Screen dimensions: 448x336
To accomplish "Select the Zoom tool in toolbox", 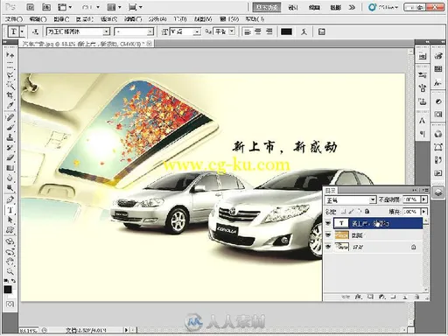I will (10, 271).
